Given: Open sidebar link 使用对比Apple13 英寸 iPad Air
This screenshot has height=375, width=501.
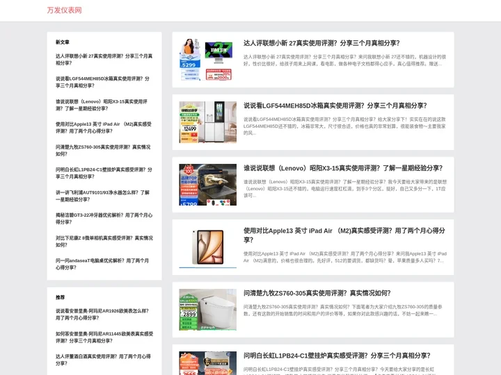Looking at the screenshot, I should point(104,128).
